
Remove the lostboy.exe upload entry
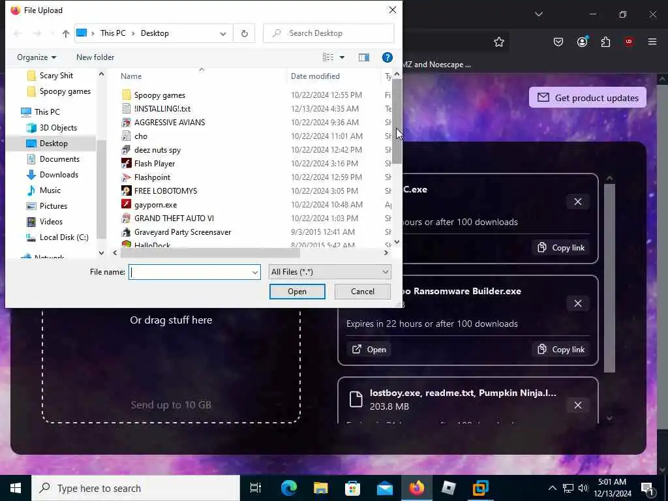click(x=578, y=405)
